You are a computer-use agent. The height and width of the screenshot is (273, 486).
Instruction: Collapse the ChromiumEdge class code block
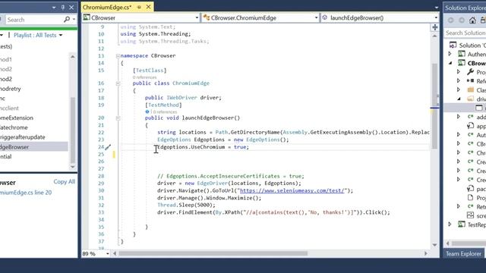coord(118,83)
